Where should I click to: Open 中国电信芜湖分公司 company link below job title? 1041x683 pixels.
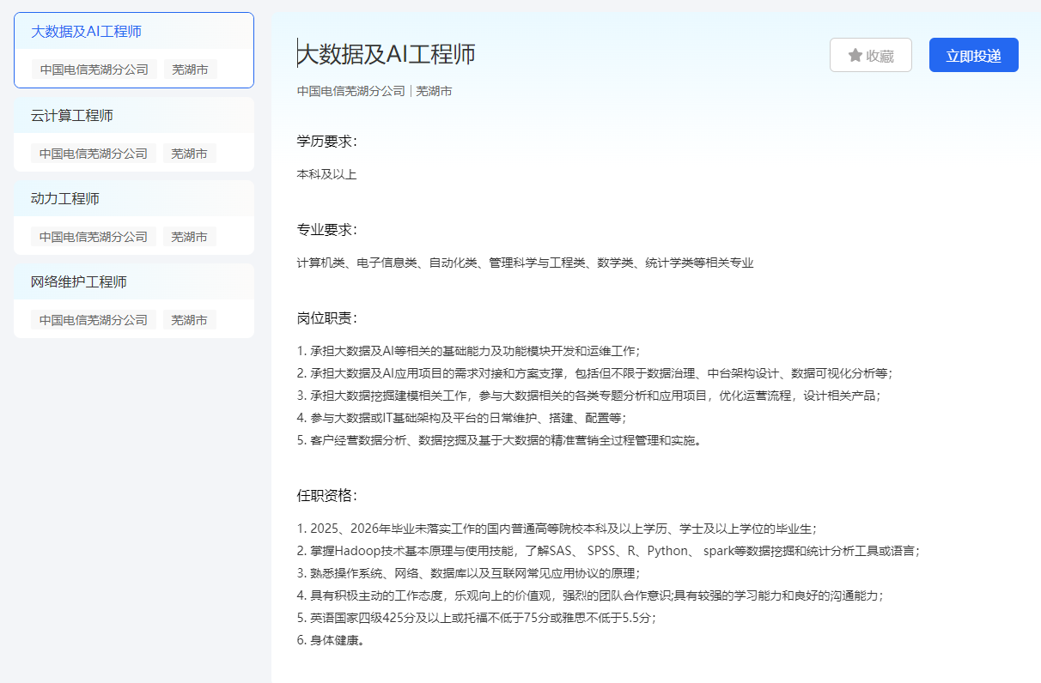pos(350,90)
